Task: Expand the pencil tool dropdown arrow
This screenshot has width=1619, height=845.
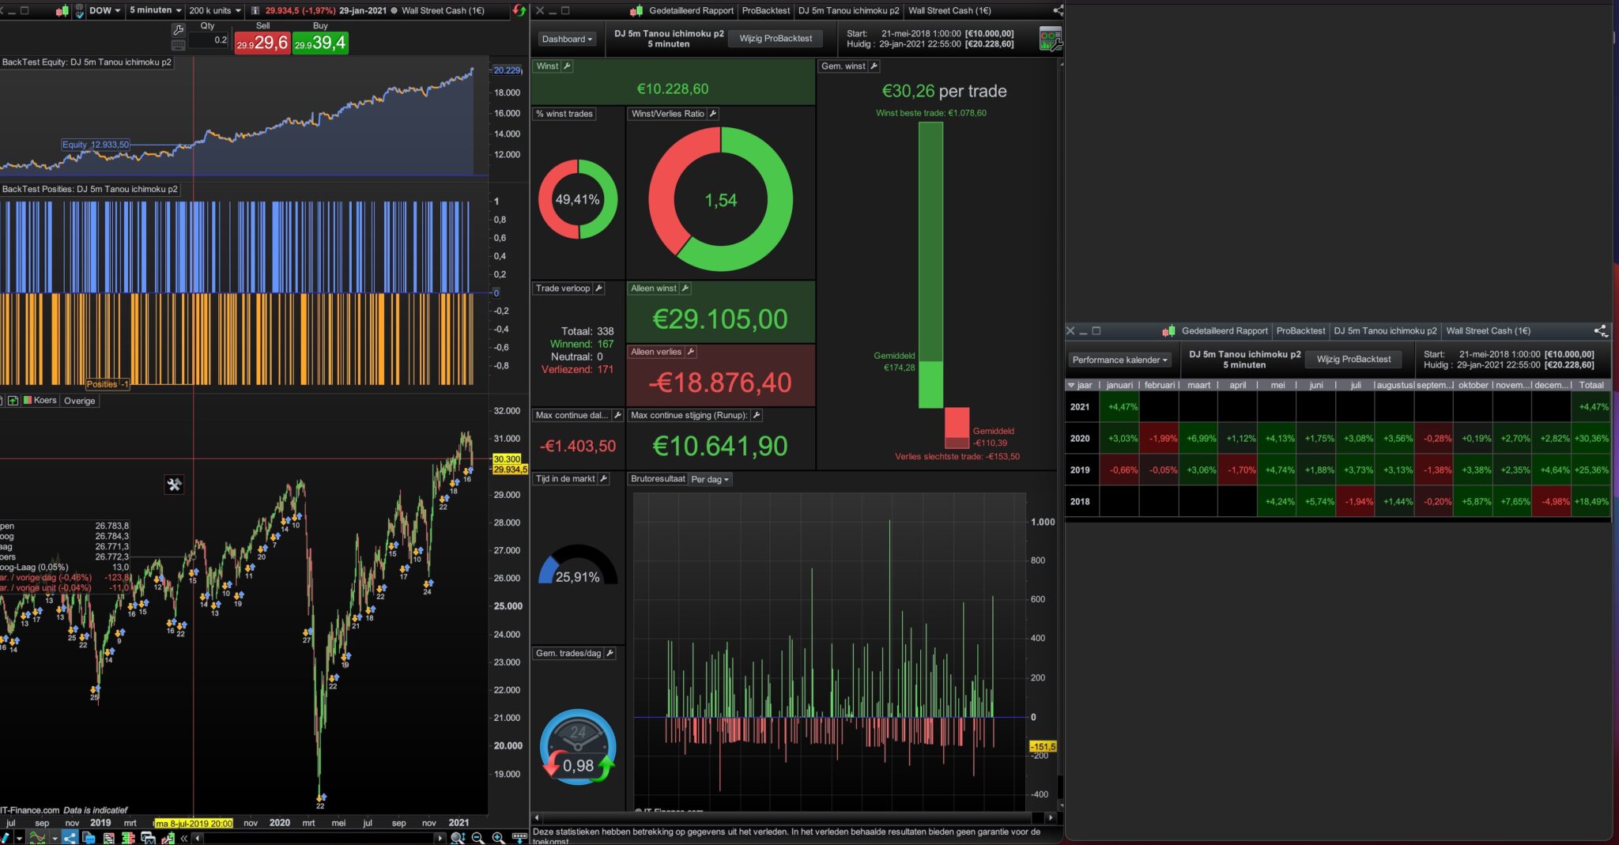Action: [x=19, y=838]
